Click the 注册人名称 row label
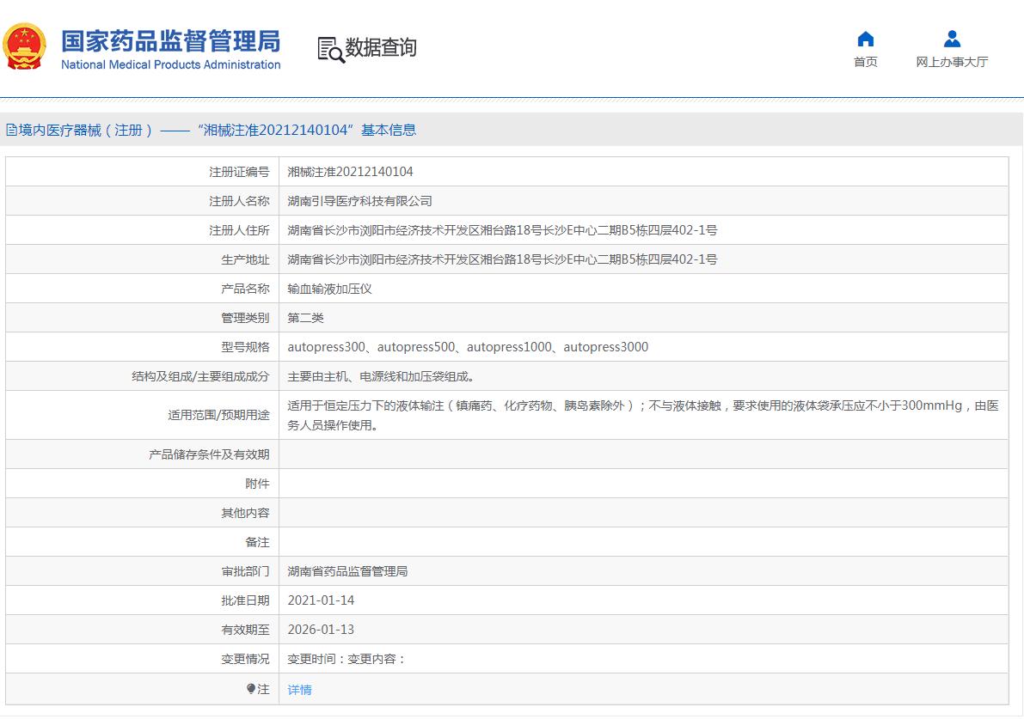Screen dimensions: 1024x719 click(239, 201)
